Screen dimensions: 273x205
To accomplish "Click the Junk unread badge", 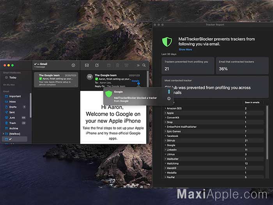I will [x=23, y=118].
